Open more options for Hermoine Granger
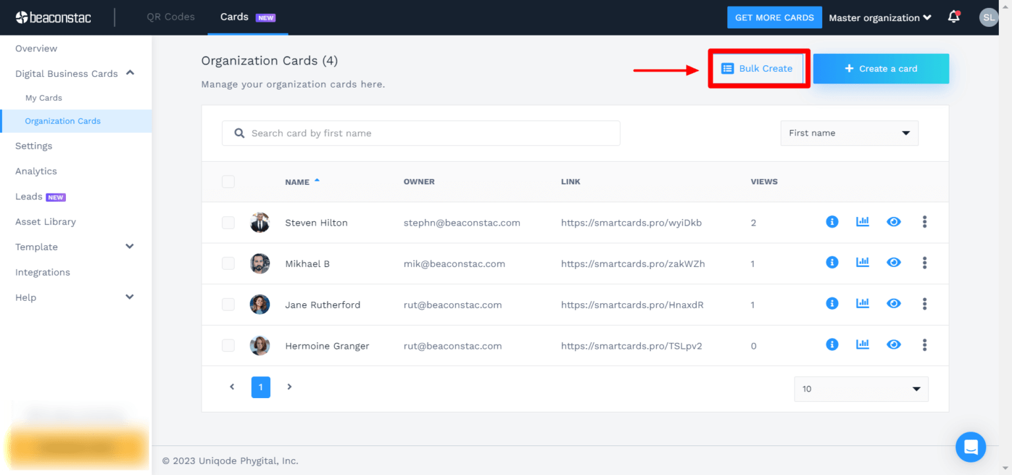Screen dimensions: 1012x475 924,344
